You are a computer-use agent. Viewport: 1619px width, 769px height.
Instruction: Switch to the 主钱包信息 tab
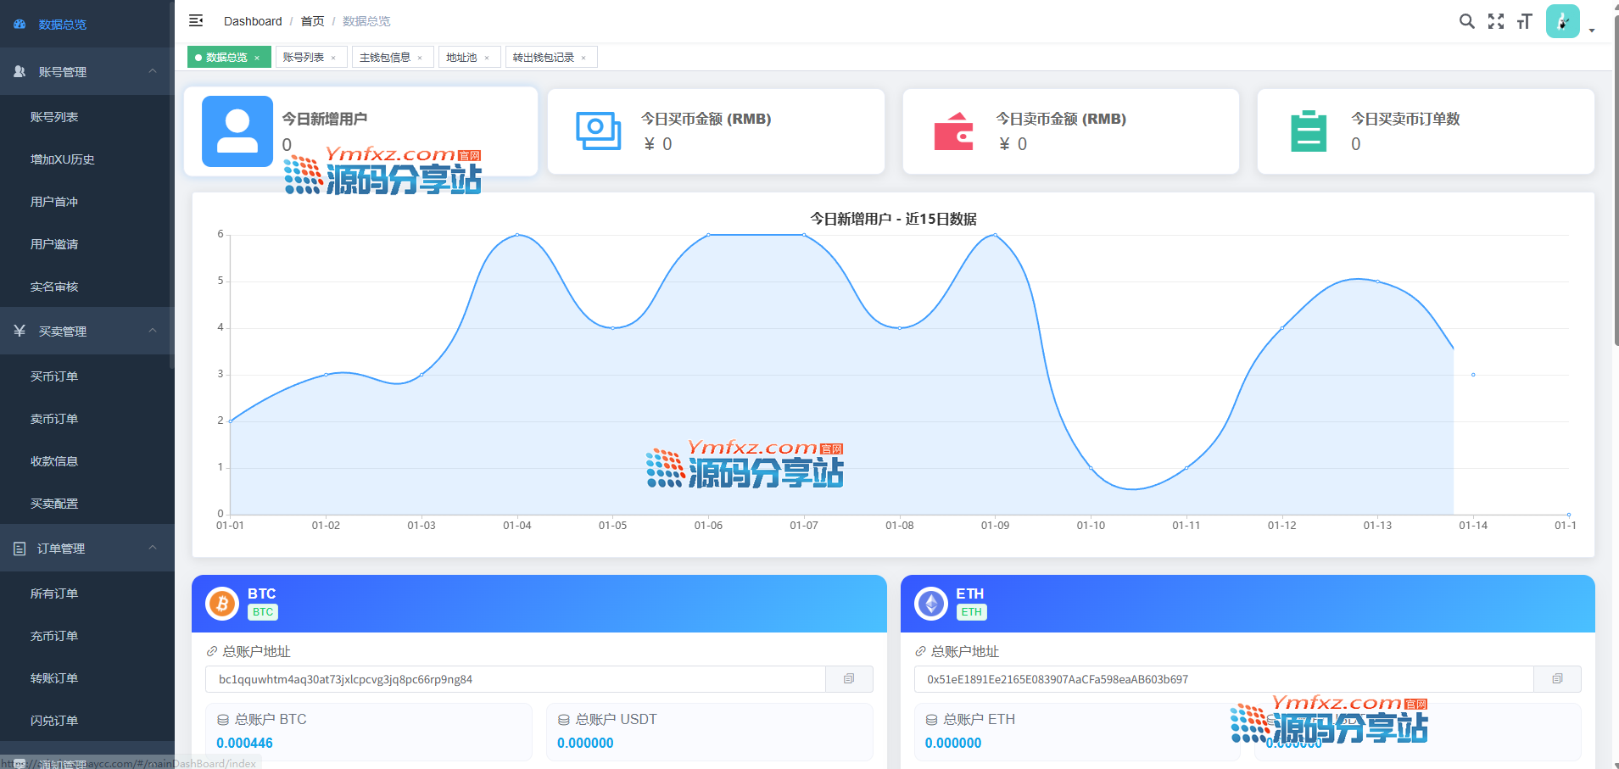coord(385,58)
